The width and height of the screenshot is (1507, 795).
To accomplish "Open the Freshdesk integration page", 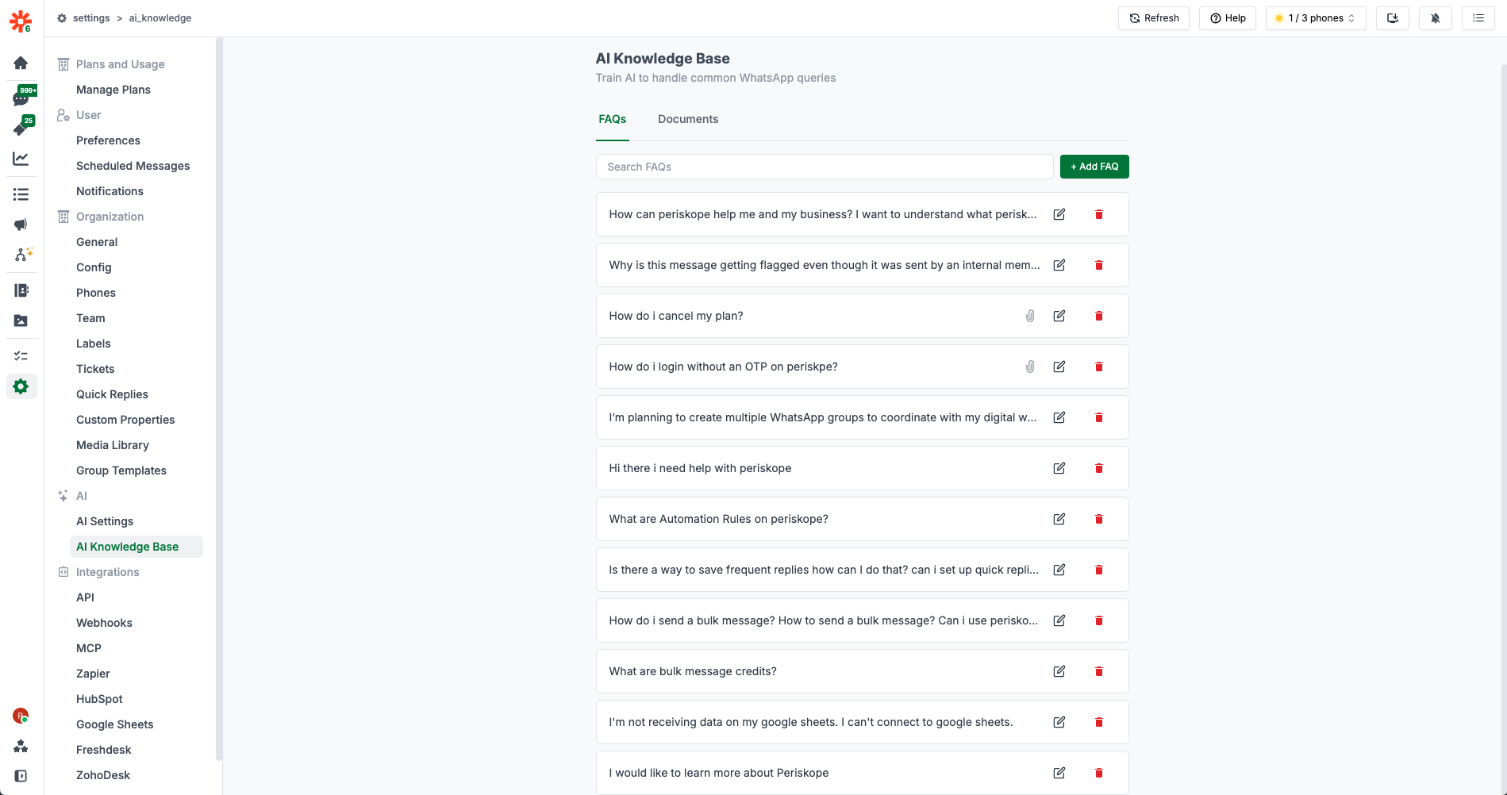I will click(x=103, y=750).
